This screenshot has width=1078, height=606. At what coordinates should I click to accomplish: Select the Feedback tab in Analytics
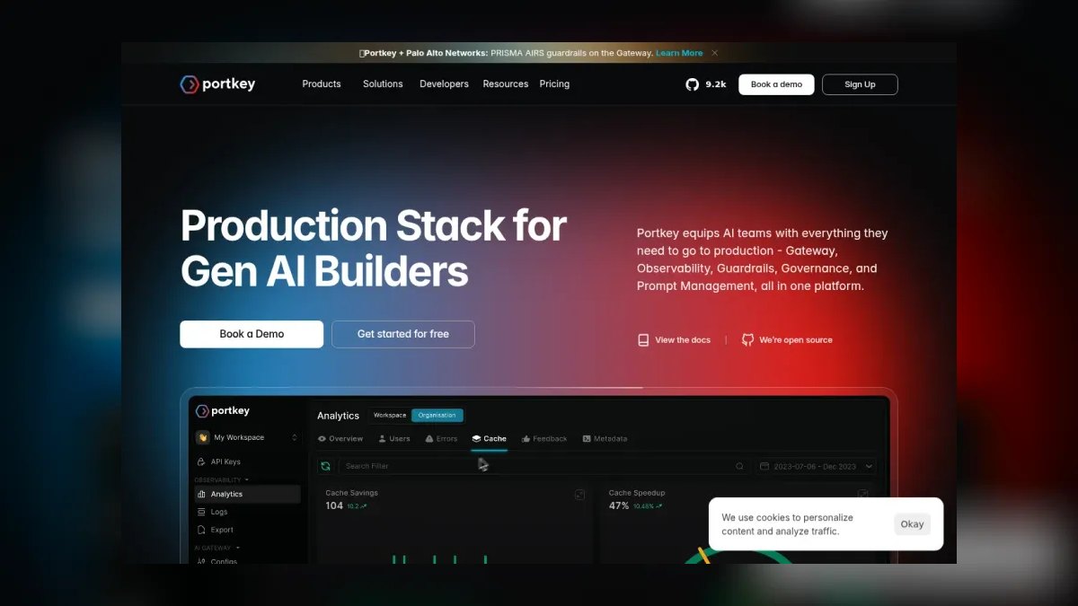(x=544, y=439)
